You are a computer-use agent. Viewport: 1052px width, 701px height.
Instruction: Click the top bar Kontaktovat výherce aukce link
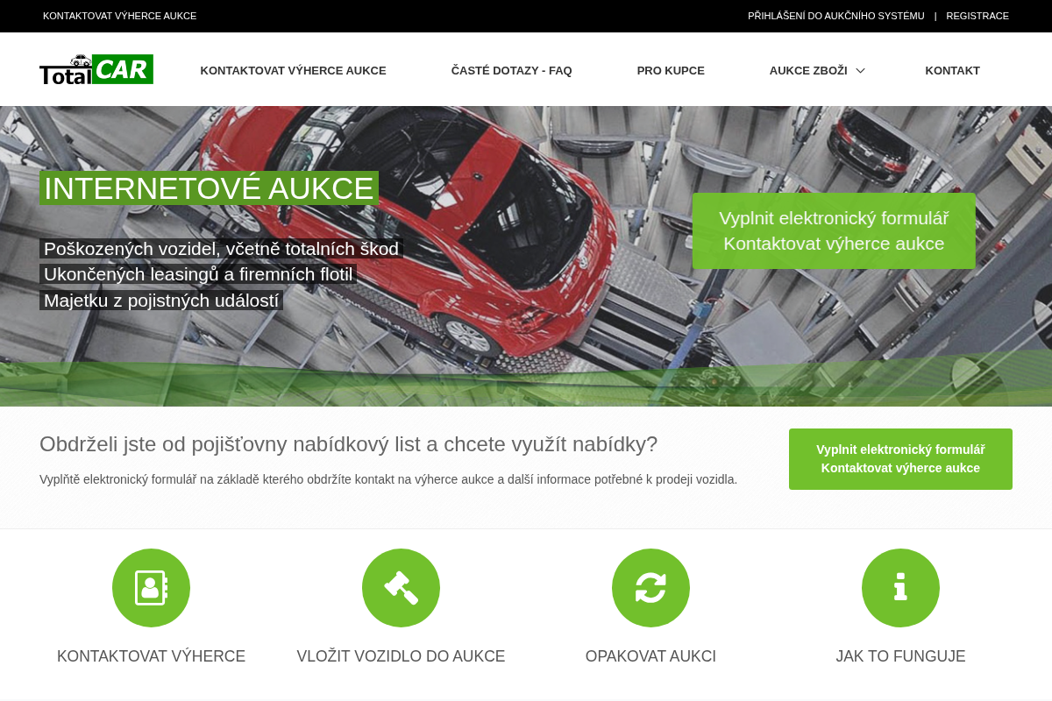119,16
